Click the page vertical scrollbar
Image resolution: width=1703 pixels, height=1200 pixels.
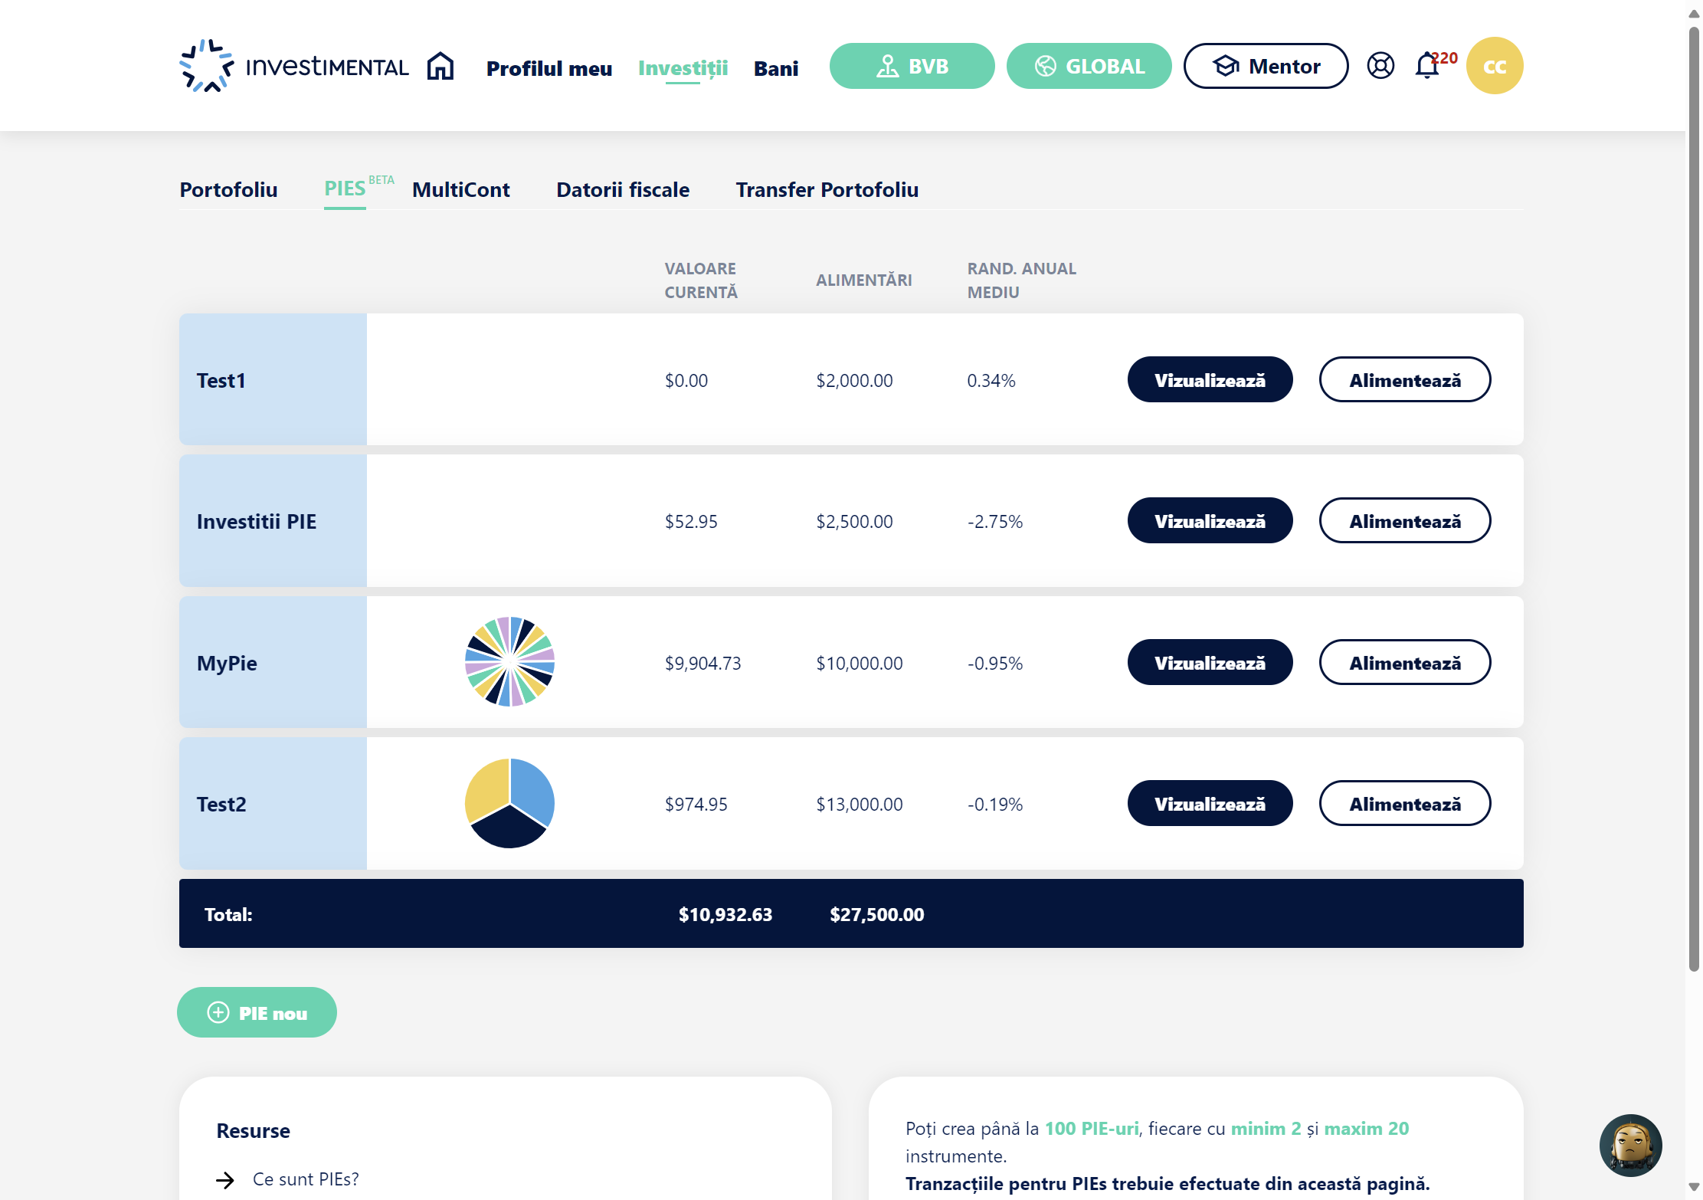tap(1694, 498)
